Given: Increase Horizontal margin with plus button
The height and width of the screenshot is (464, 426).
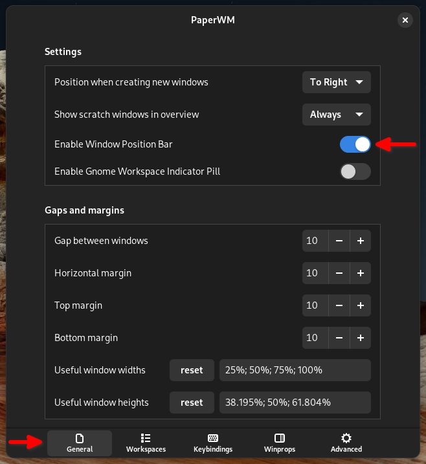Looking at the screenshot, I should pos(360,273).
